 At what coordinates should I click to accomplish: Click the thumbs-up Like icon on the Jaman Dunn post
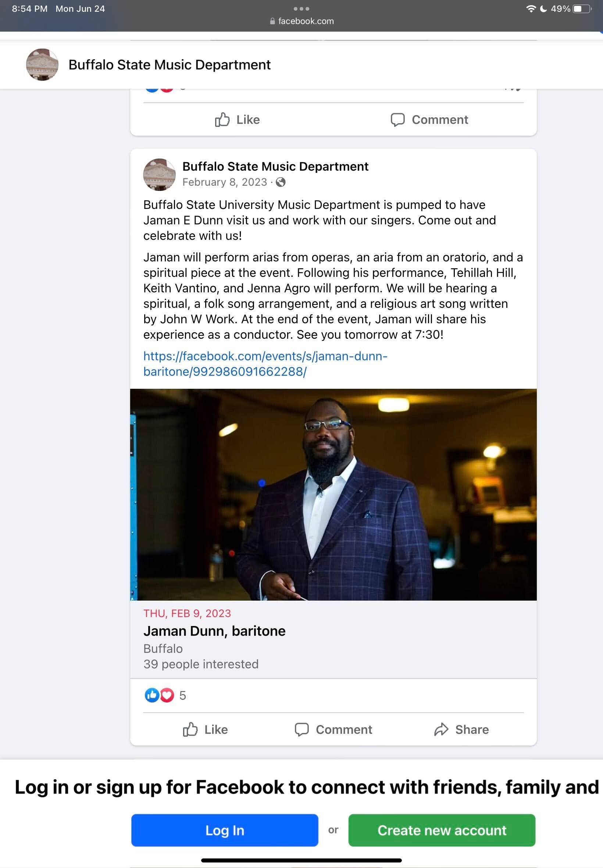click(x=190, y=729)
